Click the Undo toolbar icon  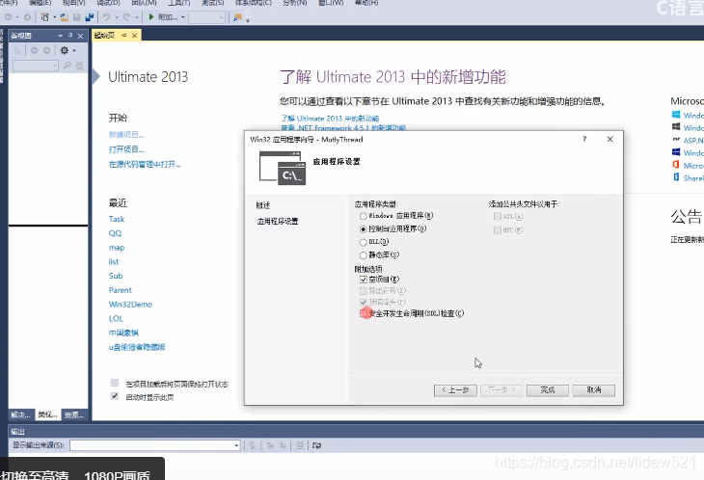(106, 17)
